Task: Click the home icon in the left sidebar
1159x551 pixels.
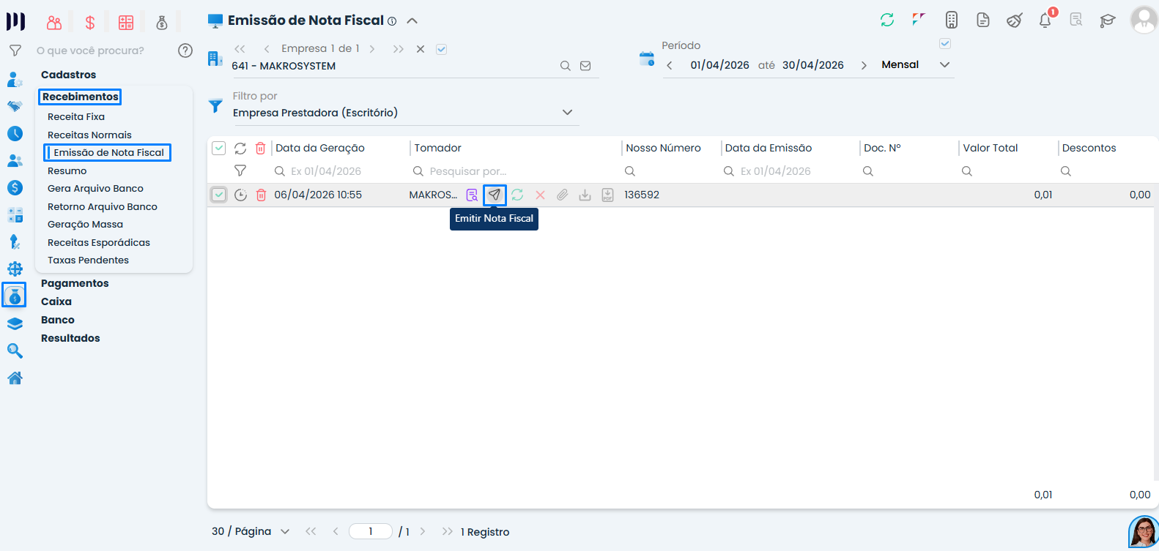Action: [15, 378]
